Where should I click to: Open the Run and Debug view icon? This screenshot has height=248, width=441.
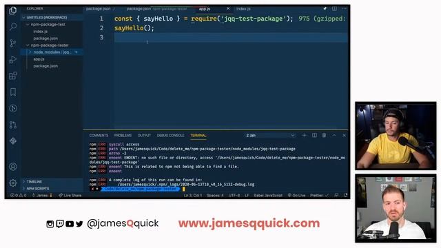tap(12, 59)
